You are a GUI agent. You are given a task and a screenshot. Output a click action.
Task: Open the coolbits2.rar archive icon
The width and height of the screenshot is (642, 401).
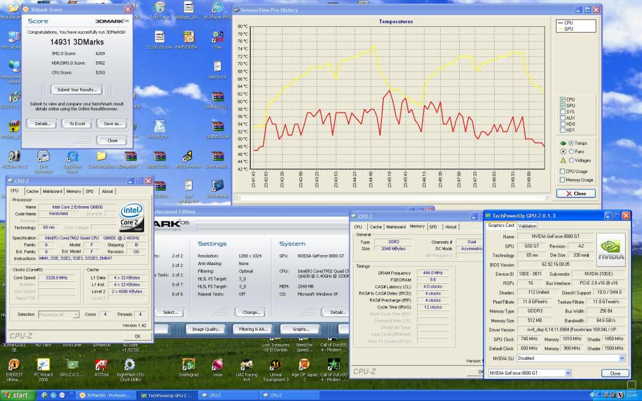[218, 129]
